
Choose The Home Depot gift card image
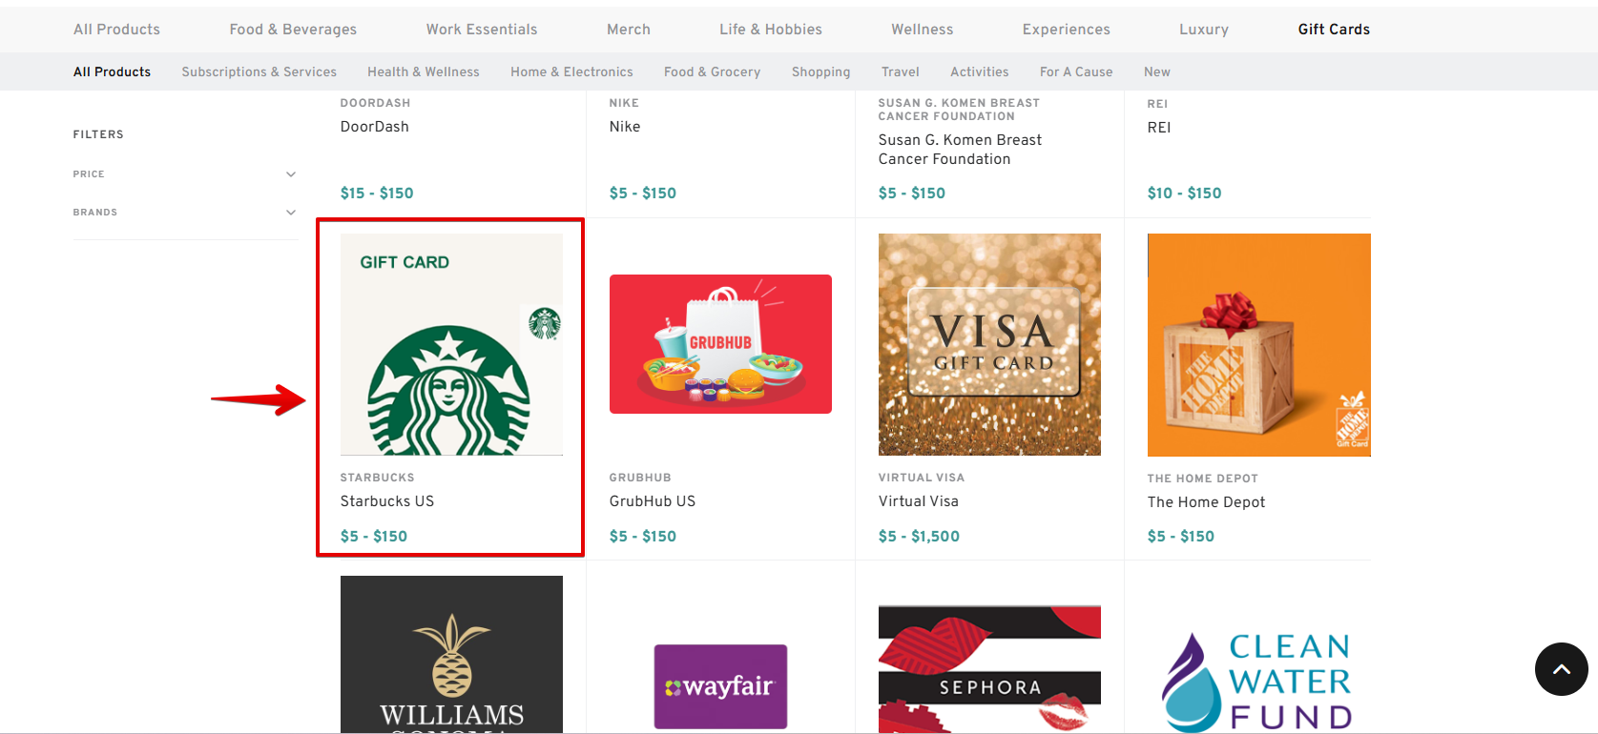coord(1258,344)
